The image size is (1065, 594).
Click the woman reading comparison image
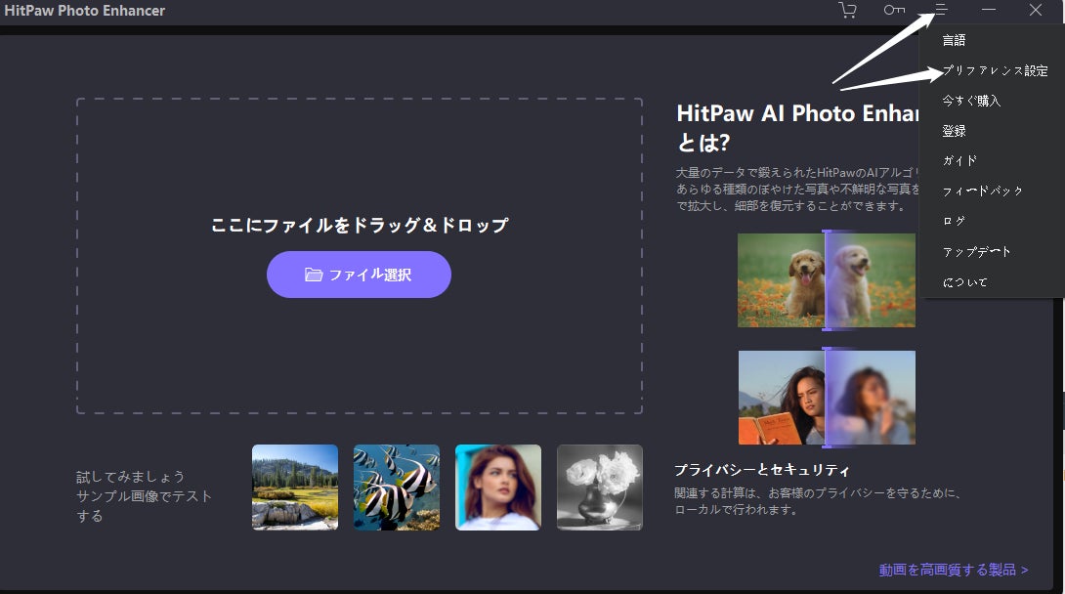pyautogui.click(x=827, y=398)
